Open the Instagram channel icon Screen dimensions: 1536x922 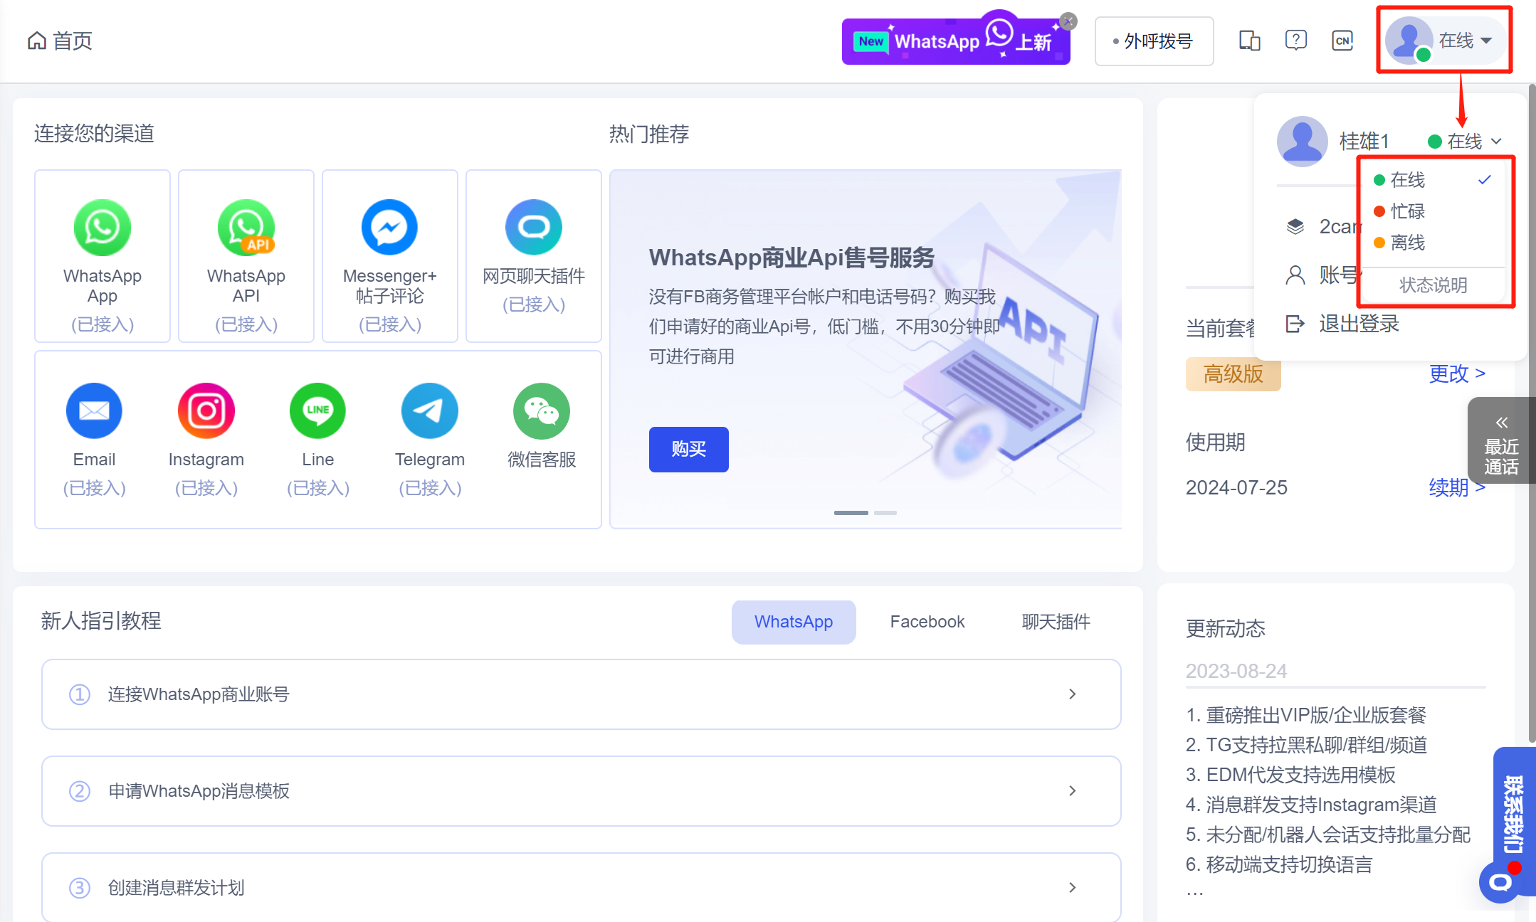[x=206, y=411]
